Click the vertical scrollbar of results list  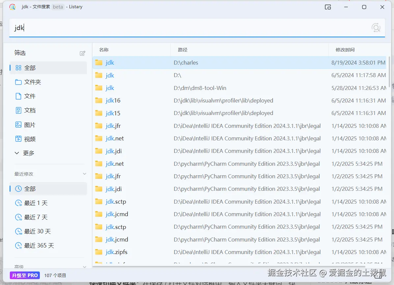coord(390,72)
